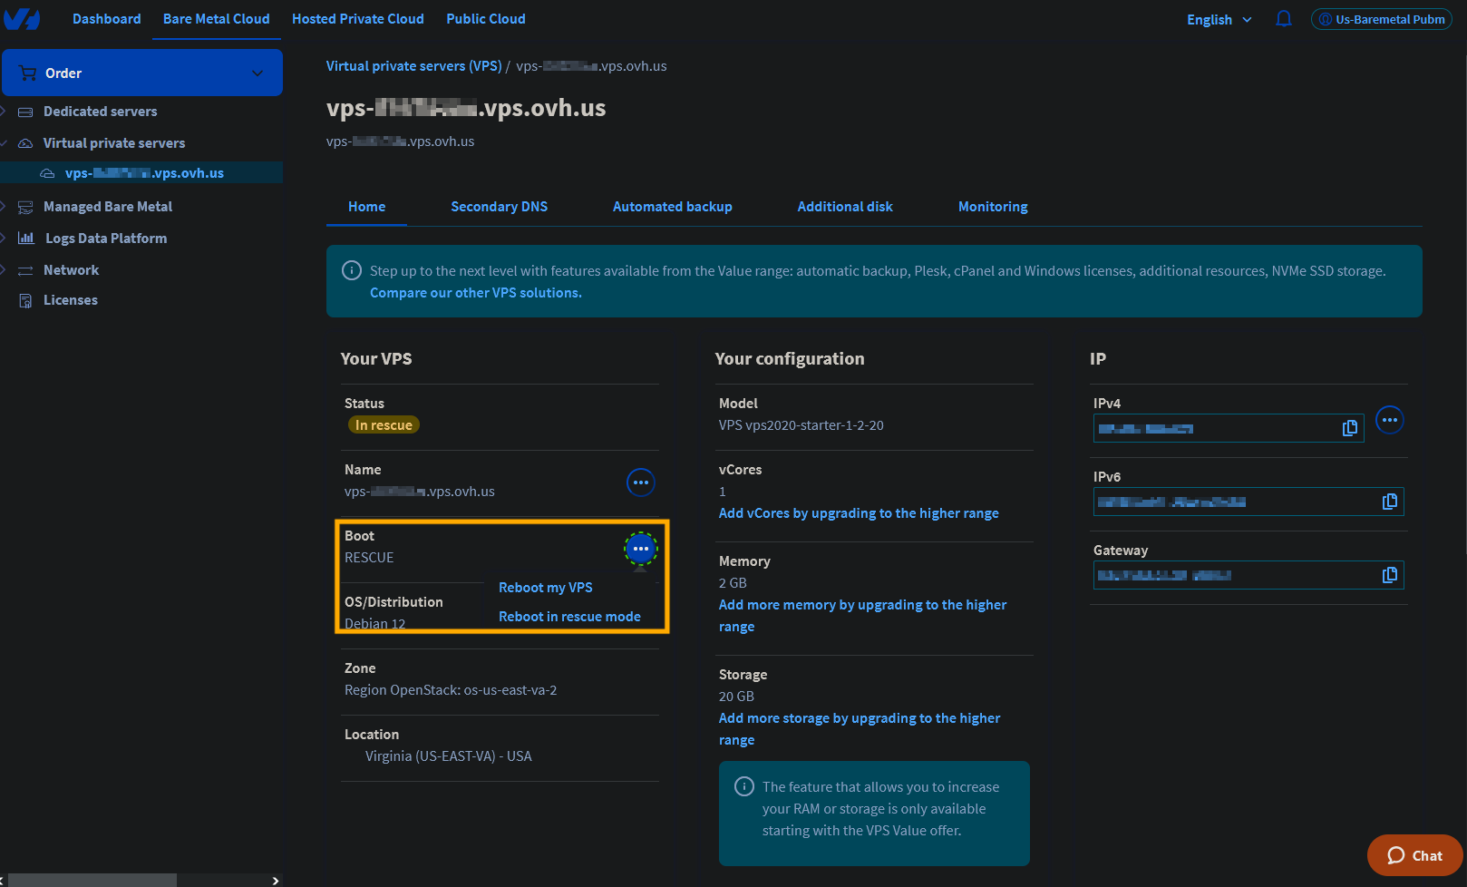Open Hosted Private Cloud top menu
This screenshot has height=887, width=1467.
click(x=358, y=19)
